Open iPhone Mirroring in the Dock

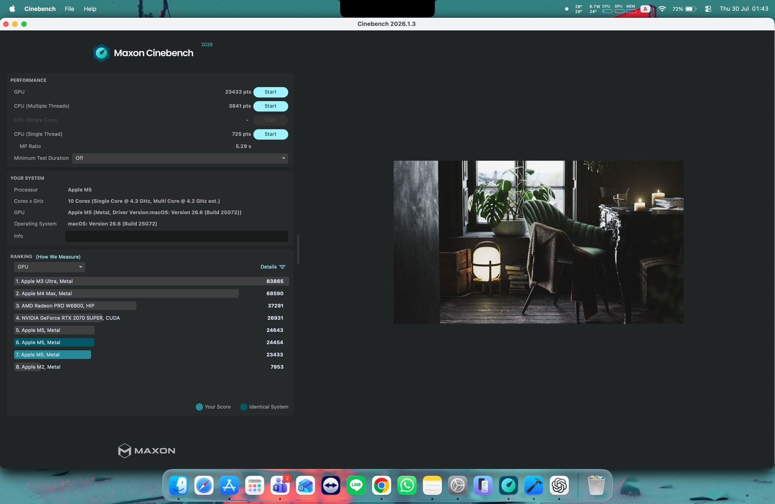point(483,485)
